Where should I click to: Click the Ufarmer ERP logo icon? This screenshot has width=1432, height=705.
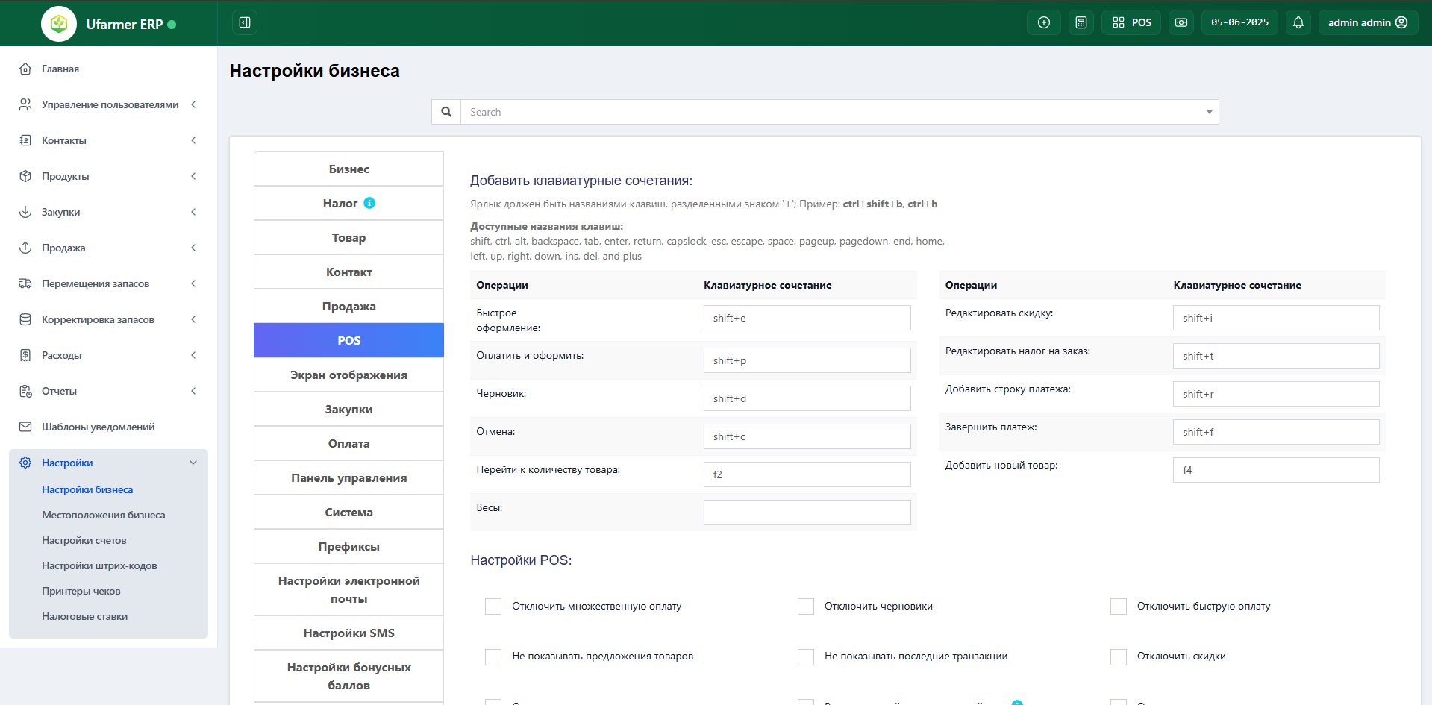[x=59, y=24]
